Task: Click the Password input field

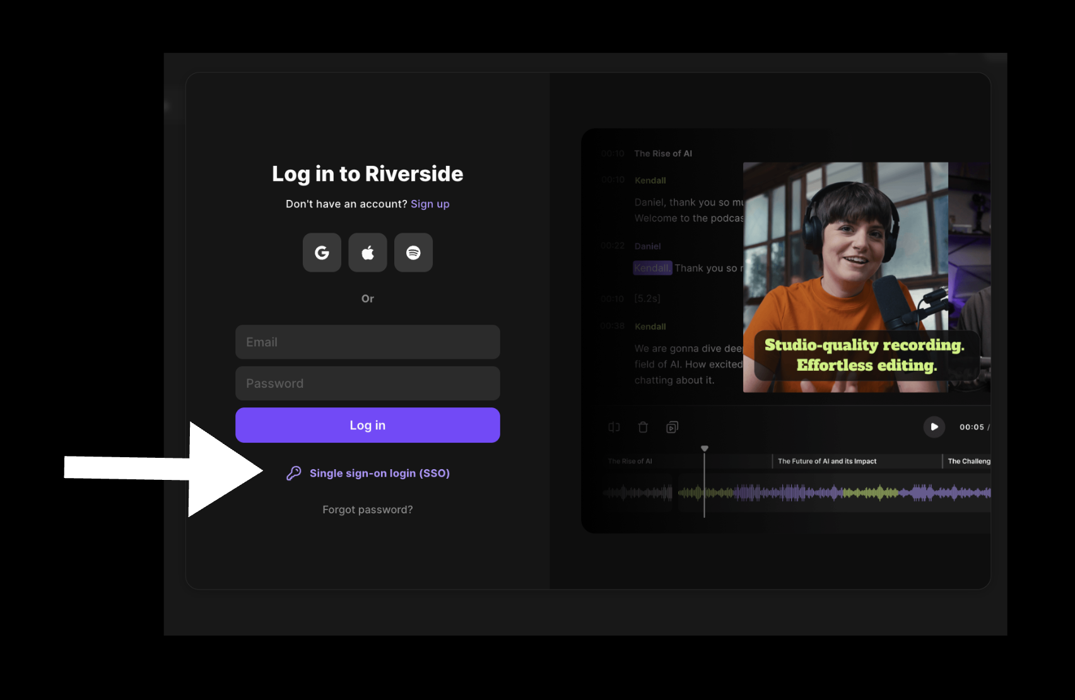Action: point(368,383)
